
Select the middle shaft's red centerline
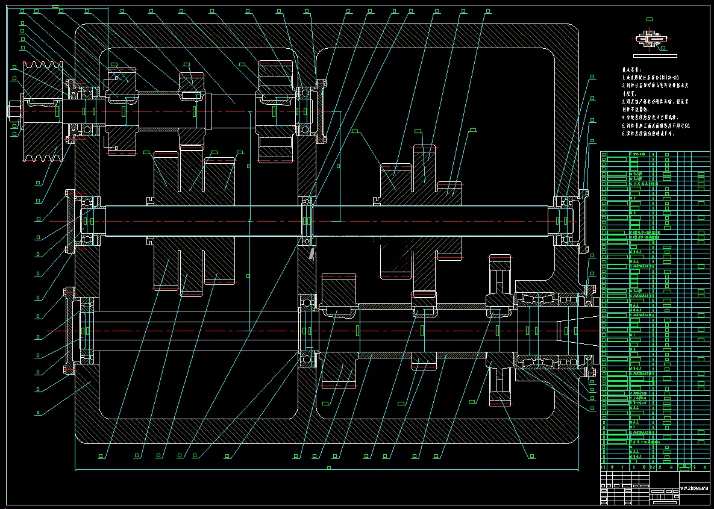coord(314,221)
